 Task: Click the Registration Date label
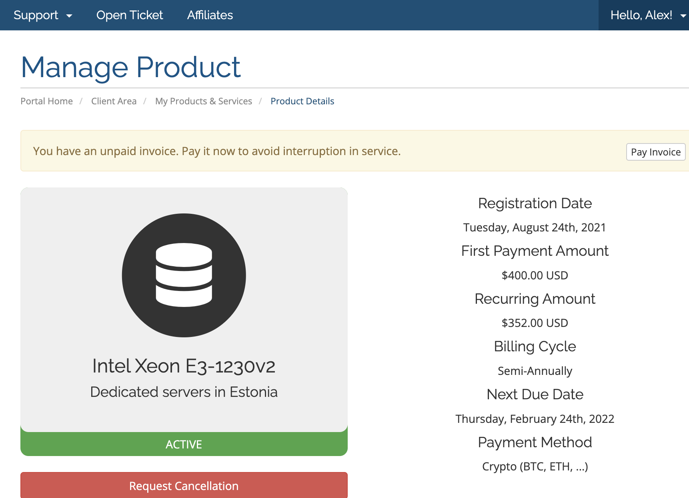click(535, 203)
